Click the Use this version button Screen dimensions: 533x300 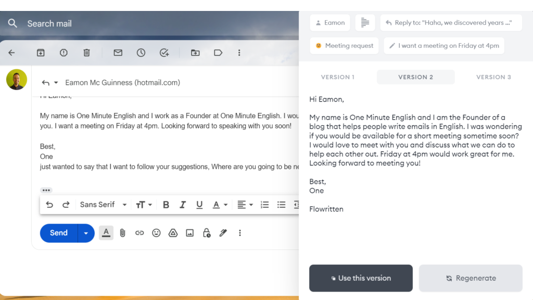pos(361,278)
